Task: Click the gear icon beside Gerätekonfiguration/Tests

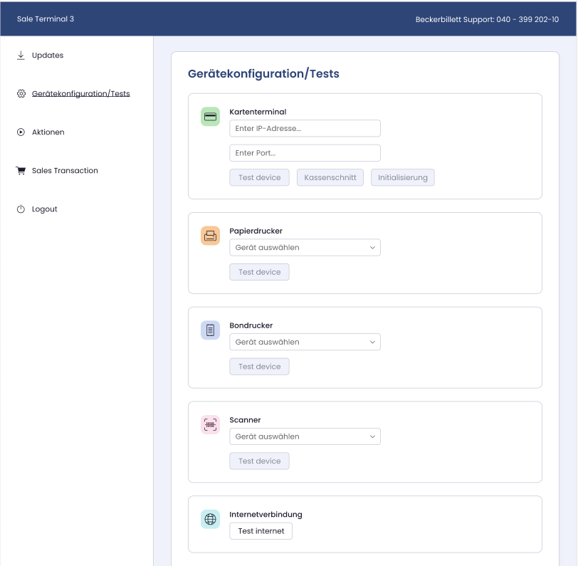Action: [x=21, y=94]
